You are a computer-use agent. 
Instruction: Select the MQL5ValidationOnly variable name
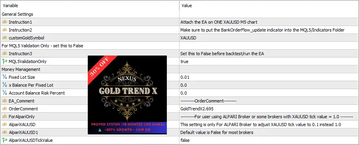27,61
